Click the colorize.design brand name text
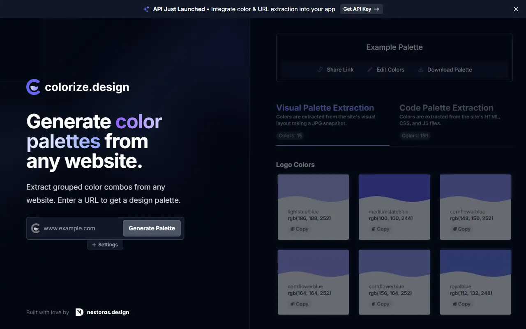 87,87
